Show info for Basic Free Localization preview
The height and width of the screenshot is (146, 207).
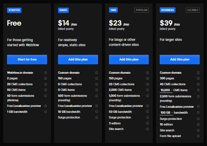97,106
